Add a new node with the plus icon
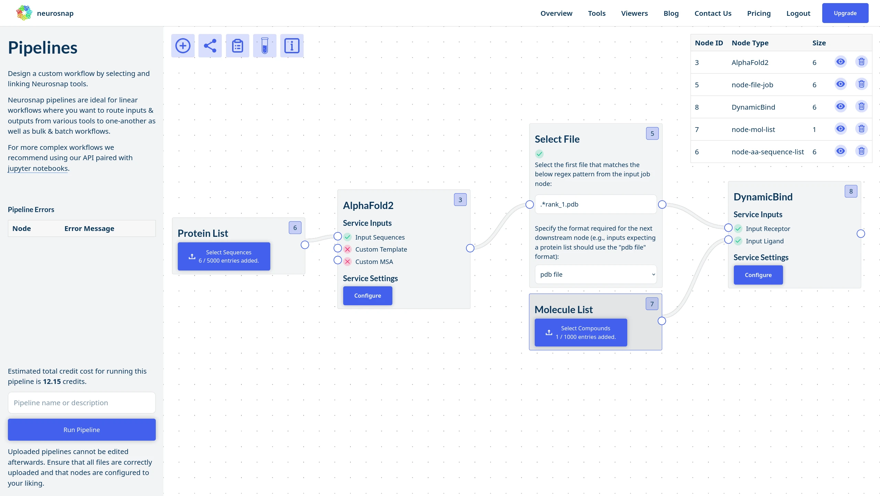Image resolution: width=880 pixels, height=496 pixels. (x=183, y=45)
